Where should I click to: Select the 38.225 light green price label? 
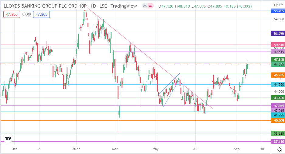[278, 133]
